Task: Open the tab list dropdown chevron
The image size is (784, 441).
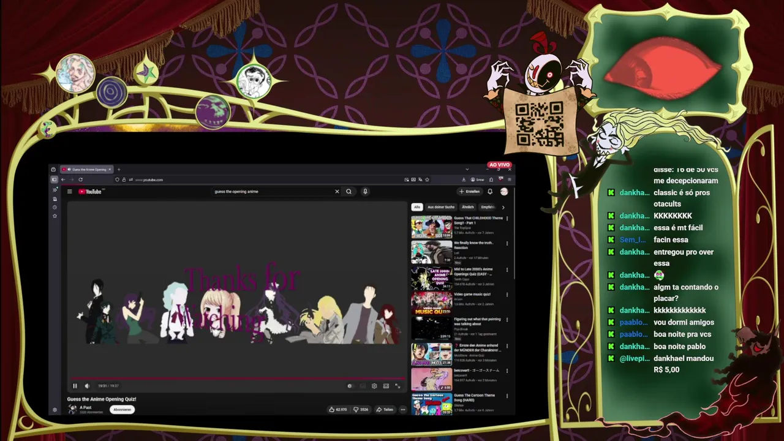Action: [467, 169]
